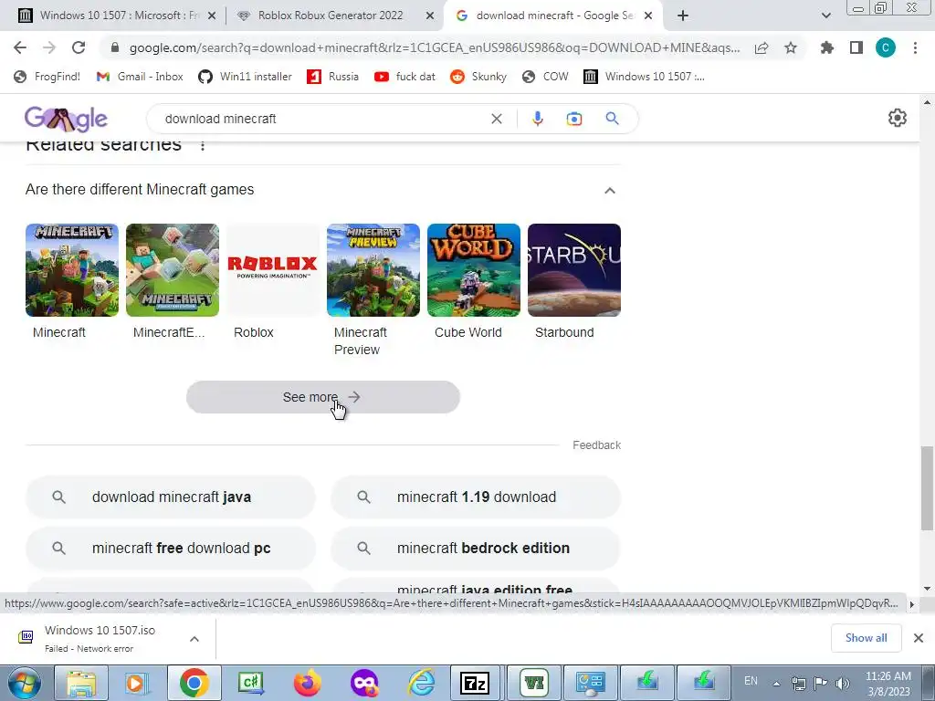Viewport: 935px width, 701px height.
Task: Open the Russia bookmark
Action: (332, 77)
